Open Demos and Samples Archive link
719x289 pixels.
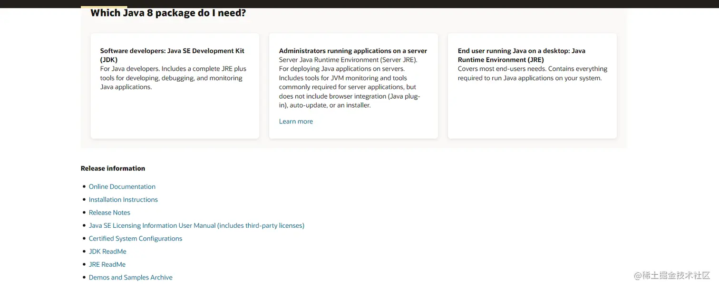point(130,278)
